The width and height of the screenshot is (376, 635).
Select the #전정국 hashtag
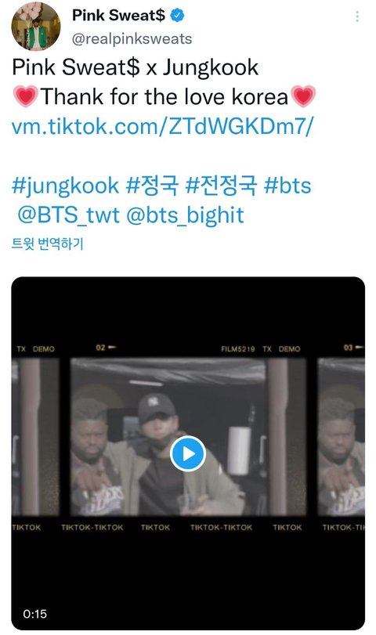click(221, 186)
